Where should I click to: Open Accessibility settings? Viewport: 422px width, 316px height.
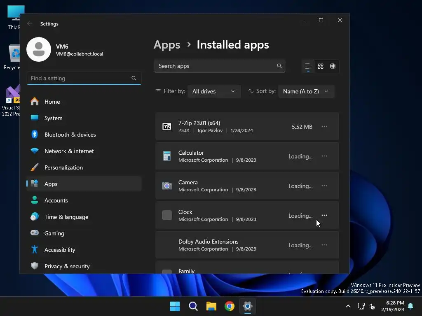point(84,250)
